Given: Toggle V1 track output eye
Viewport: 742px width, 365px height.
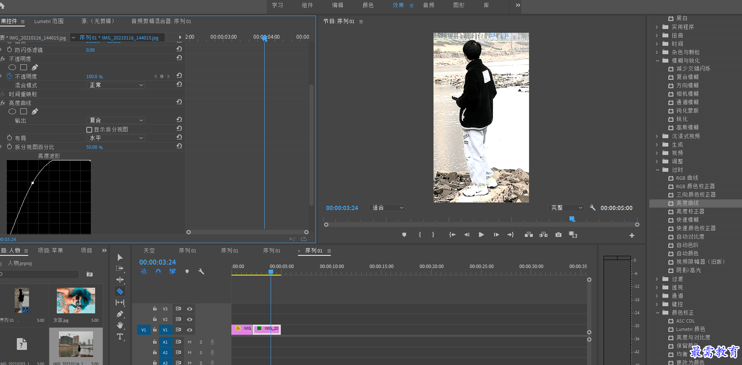Looking at the screenshot, I should tap(189, 330).
